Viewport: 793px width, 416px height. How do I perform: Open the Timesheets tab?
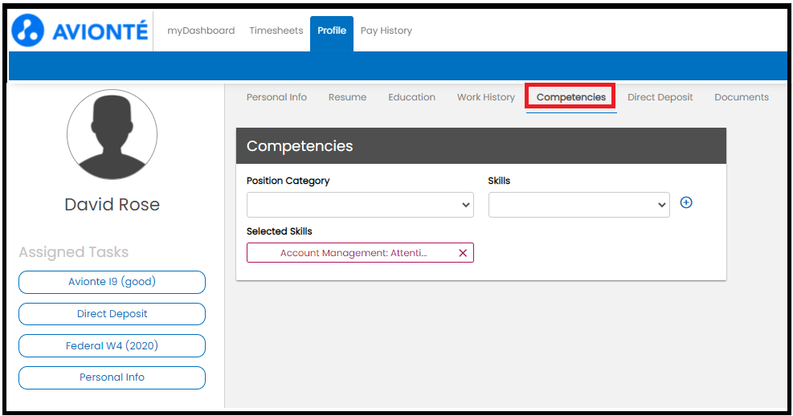point(276,31)
